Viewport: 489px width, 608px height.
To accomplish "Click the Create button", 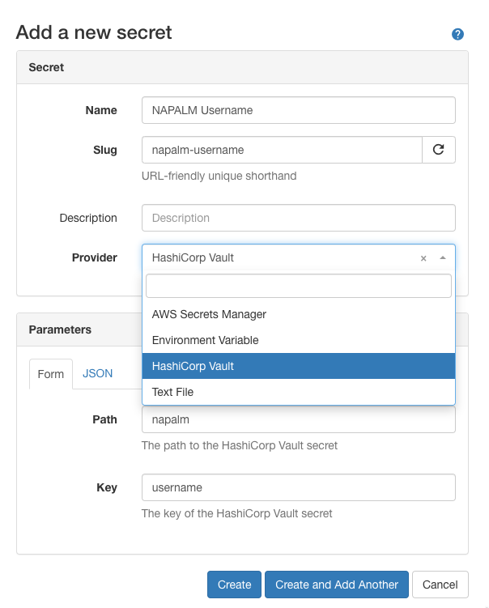I will click(x=234, y=585).
